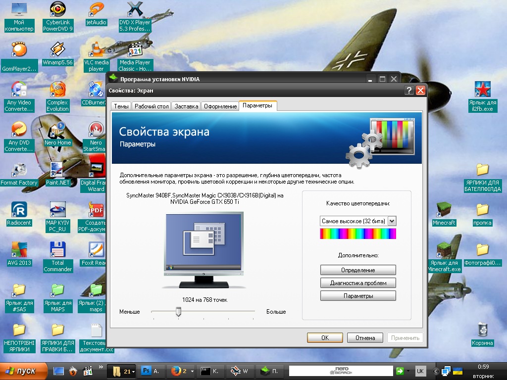507x380 pixels.
Task: Open the network tray icon
Action: (x=446, y=371)
